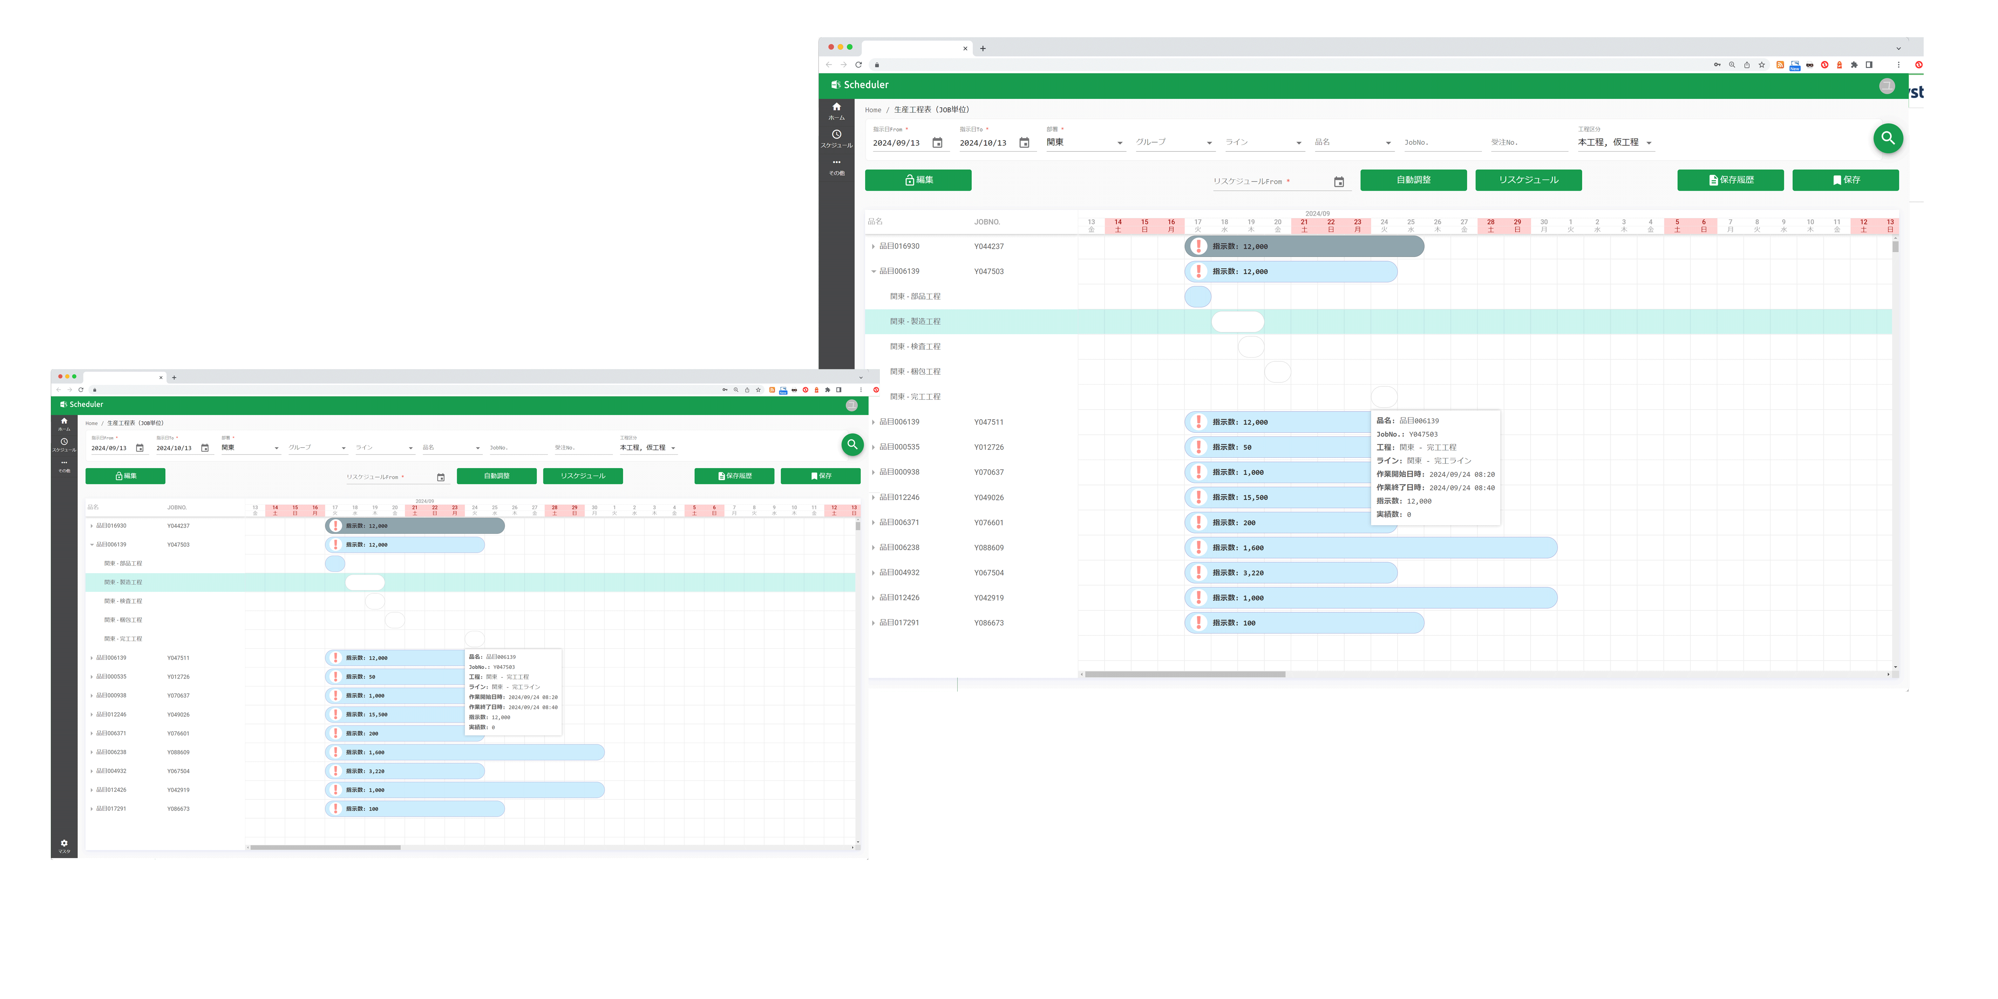Screen dimensions: 1998x999
Task: Open calendar picker for 指示日From in large window
Action: [x=937, y=143]
